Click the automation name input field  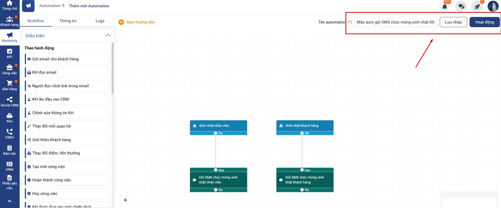[x=395, y=22]
